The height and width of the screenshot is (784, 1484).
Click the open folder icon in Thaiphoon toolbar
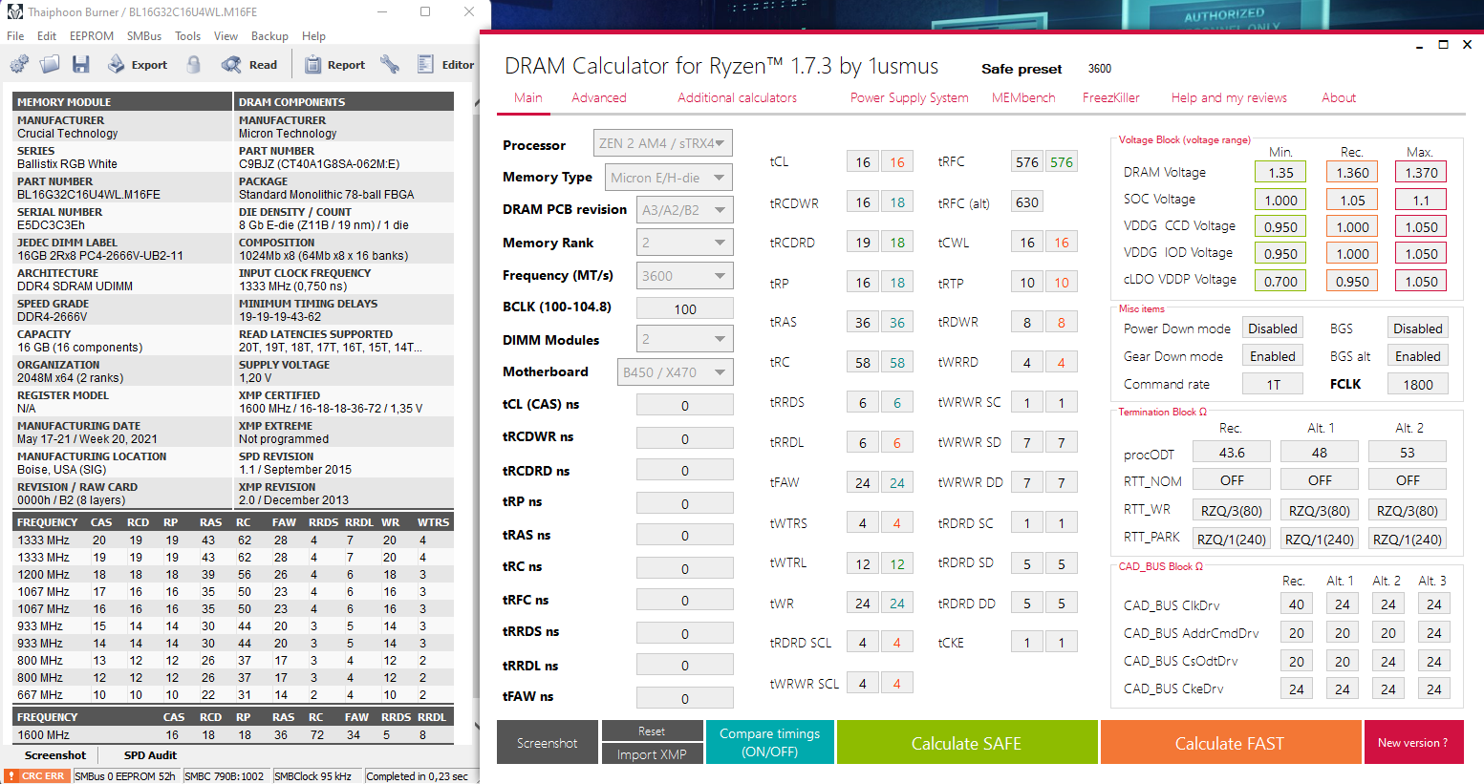pyautogui.click(x=50, y=65)
